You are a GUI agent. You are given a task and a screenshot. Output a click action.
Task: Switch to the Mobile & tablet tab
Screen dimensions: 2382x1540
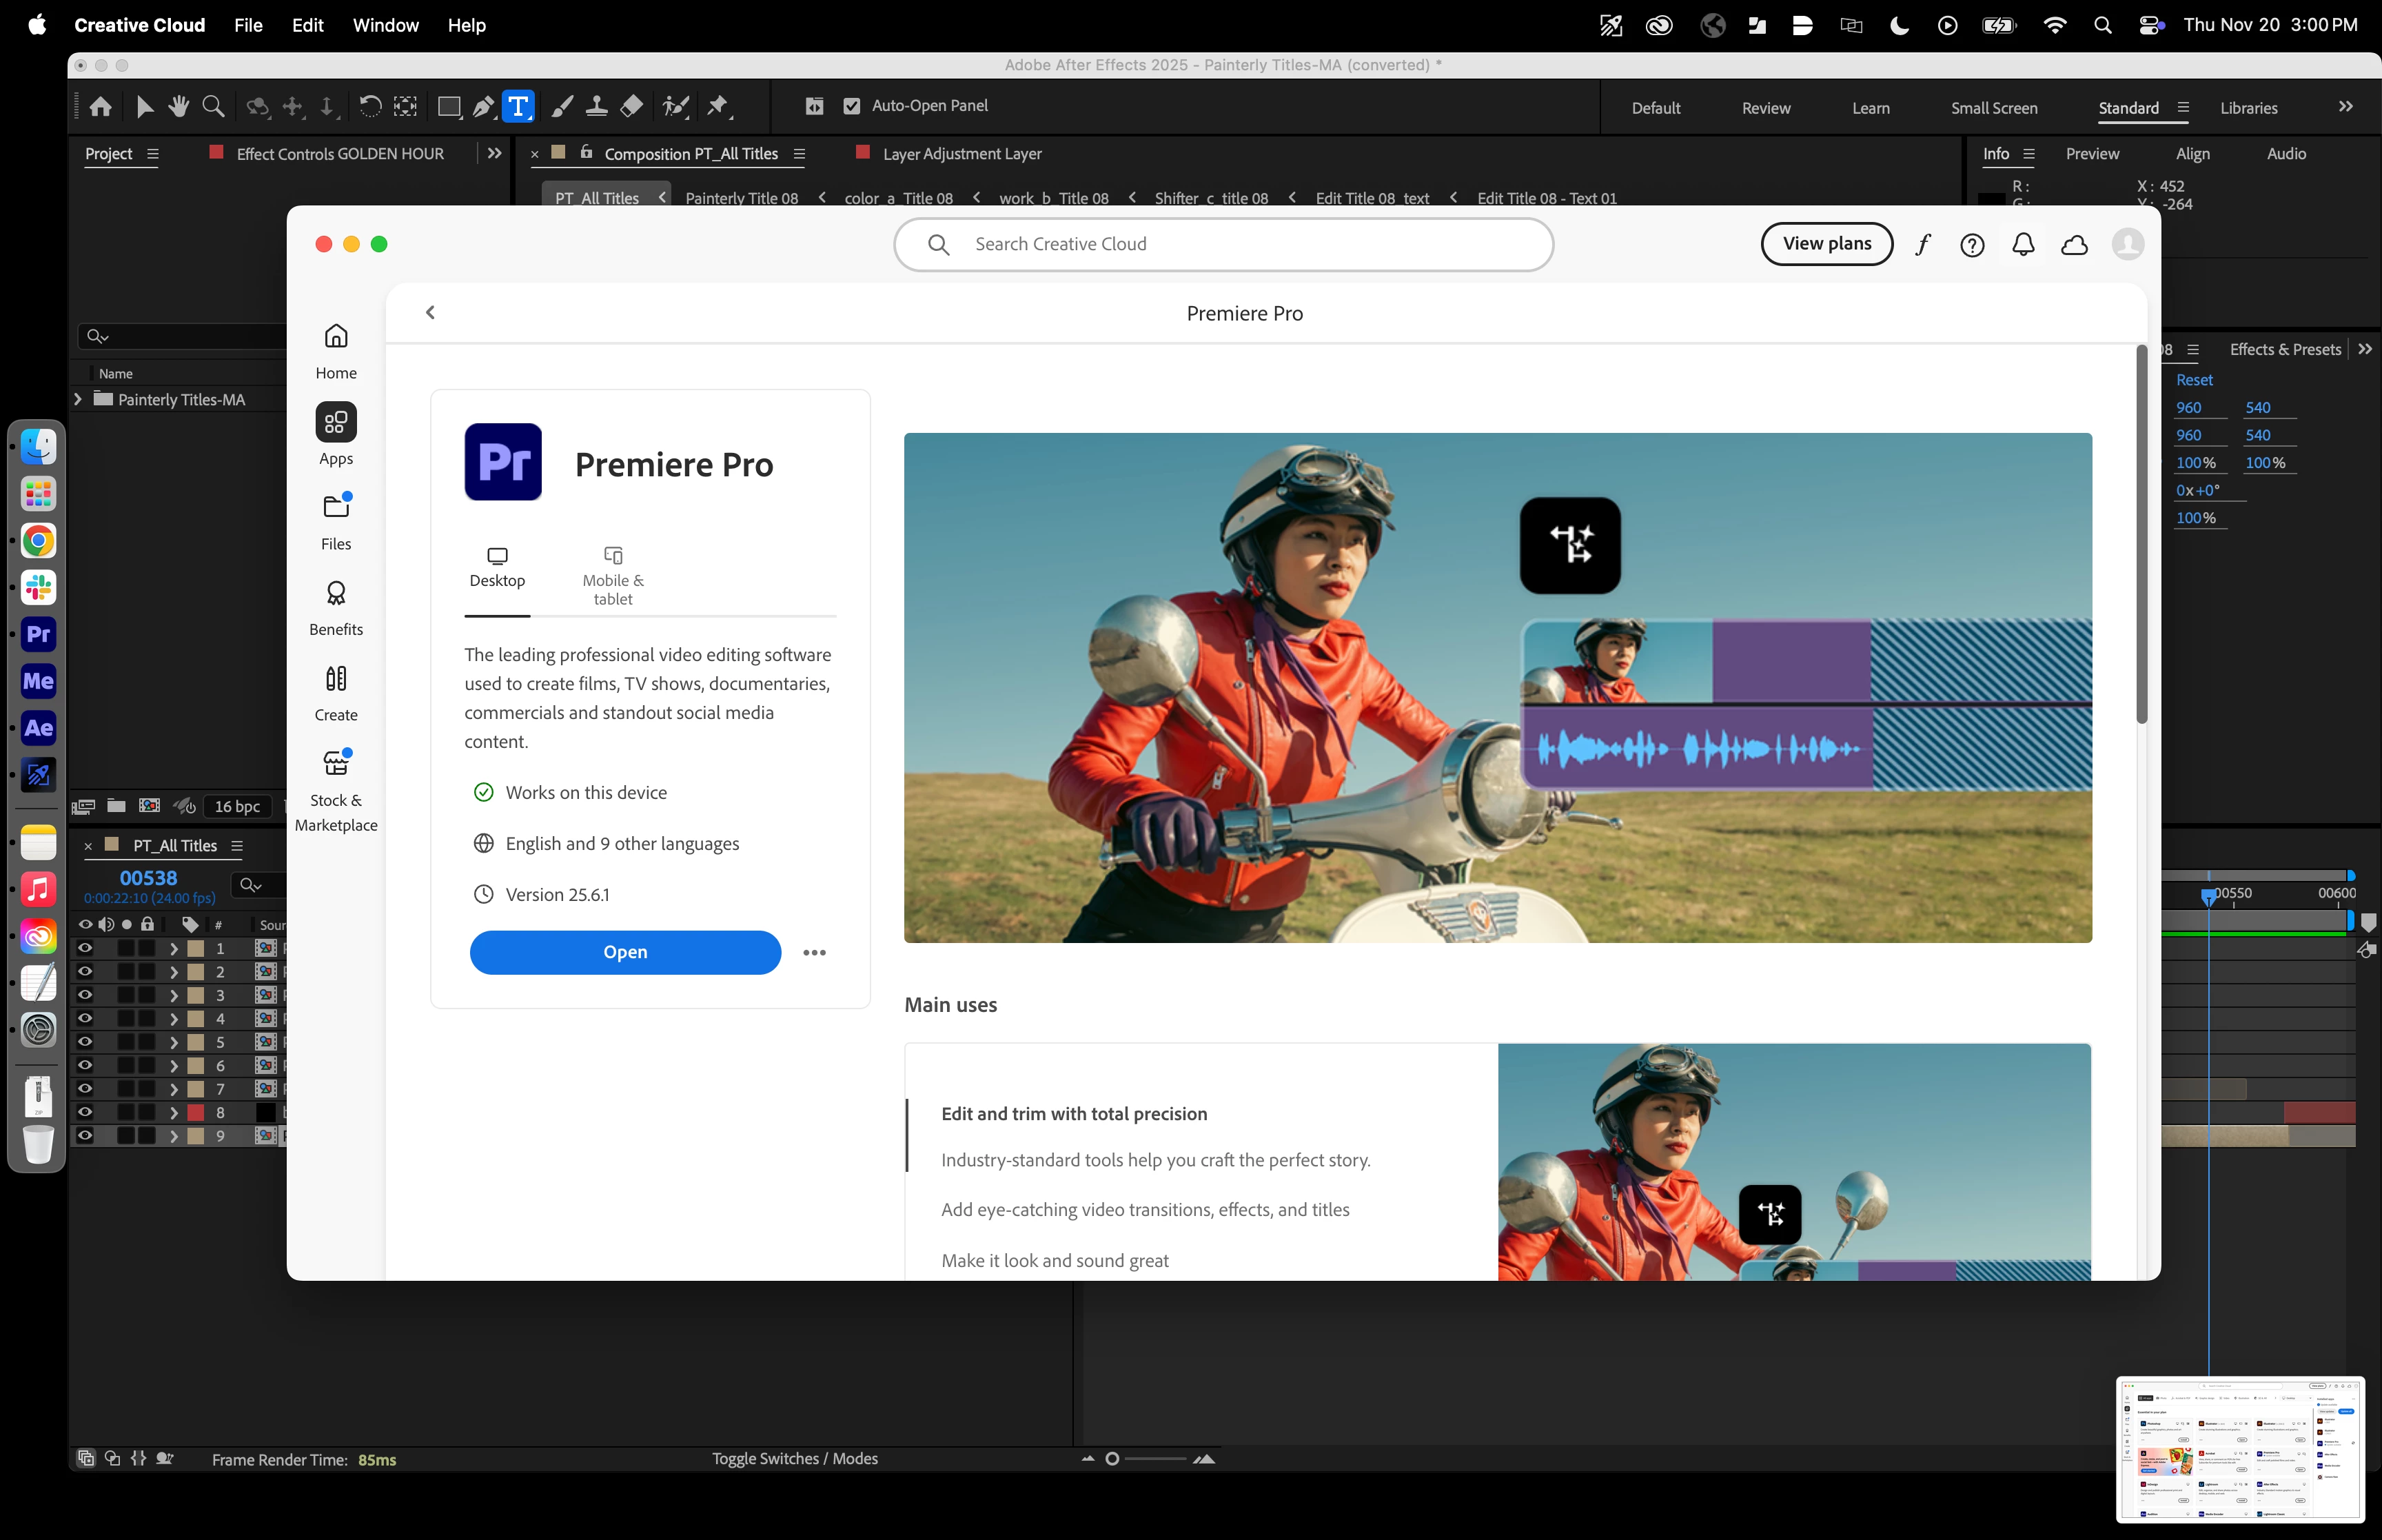click(x=613, y=578)
